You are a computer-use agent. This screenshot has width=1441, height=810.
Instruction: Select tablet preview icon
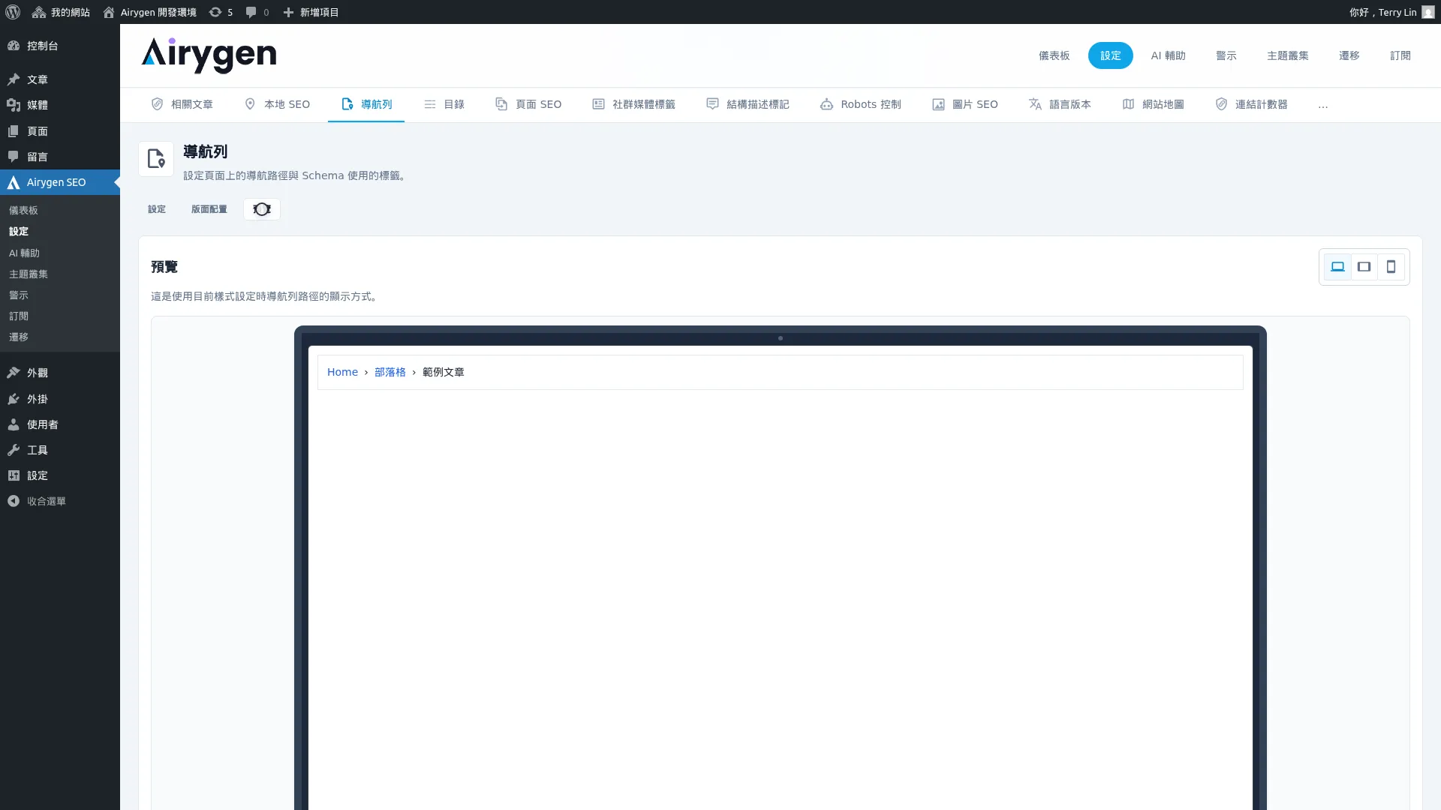[x=1364, y=267]
